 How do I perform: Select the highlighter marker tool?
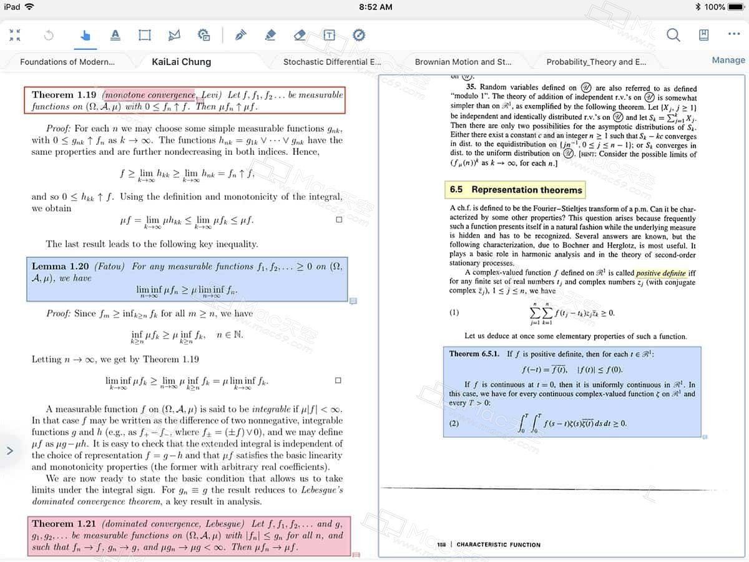270,35
